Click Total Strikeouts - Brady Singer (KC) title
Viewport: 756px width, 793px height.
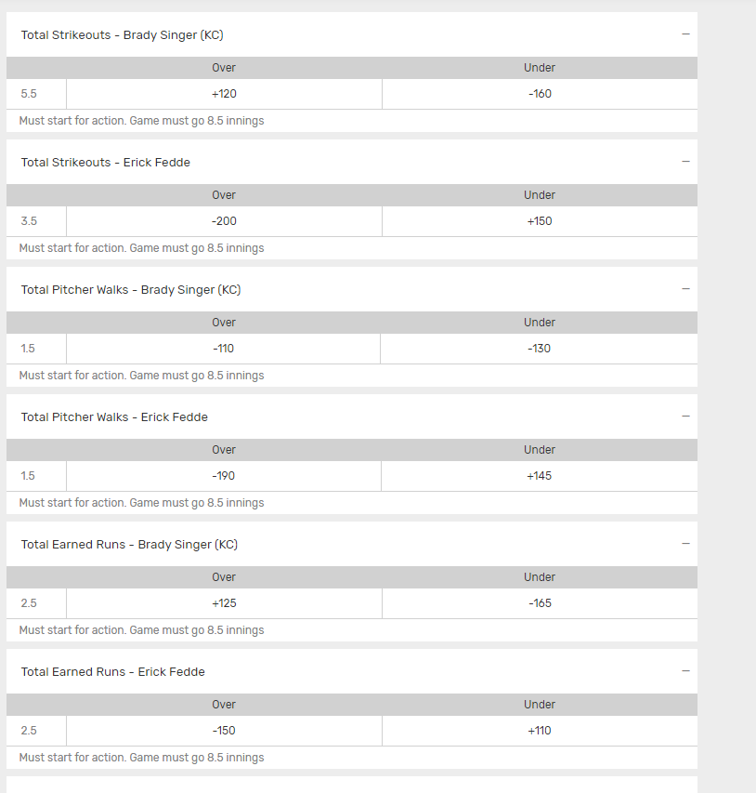[x=122, y=35]
